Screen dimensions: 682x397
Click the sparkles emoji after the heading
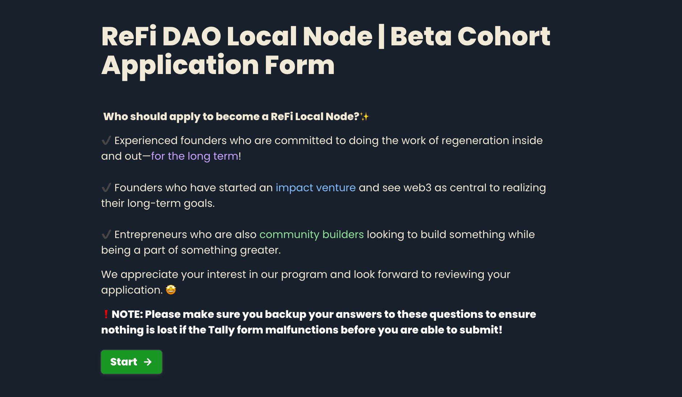point(365,116)
